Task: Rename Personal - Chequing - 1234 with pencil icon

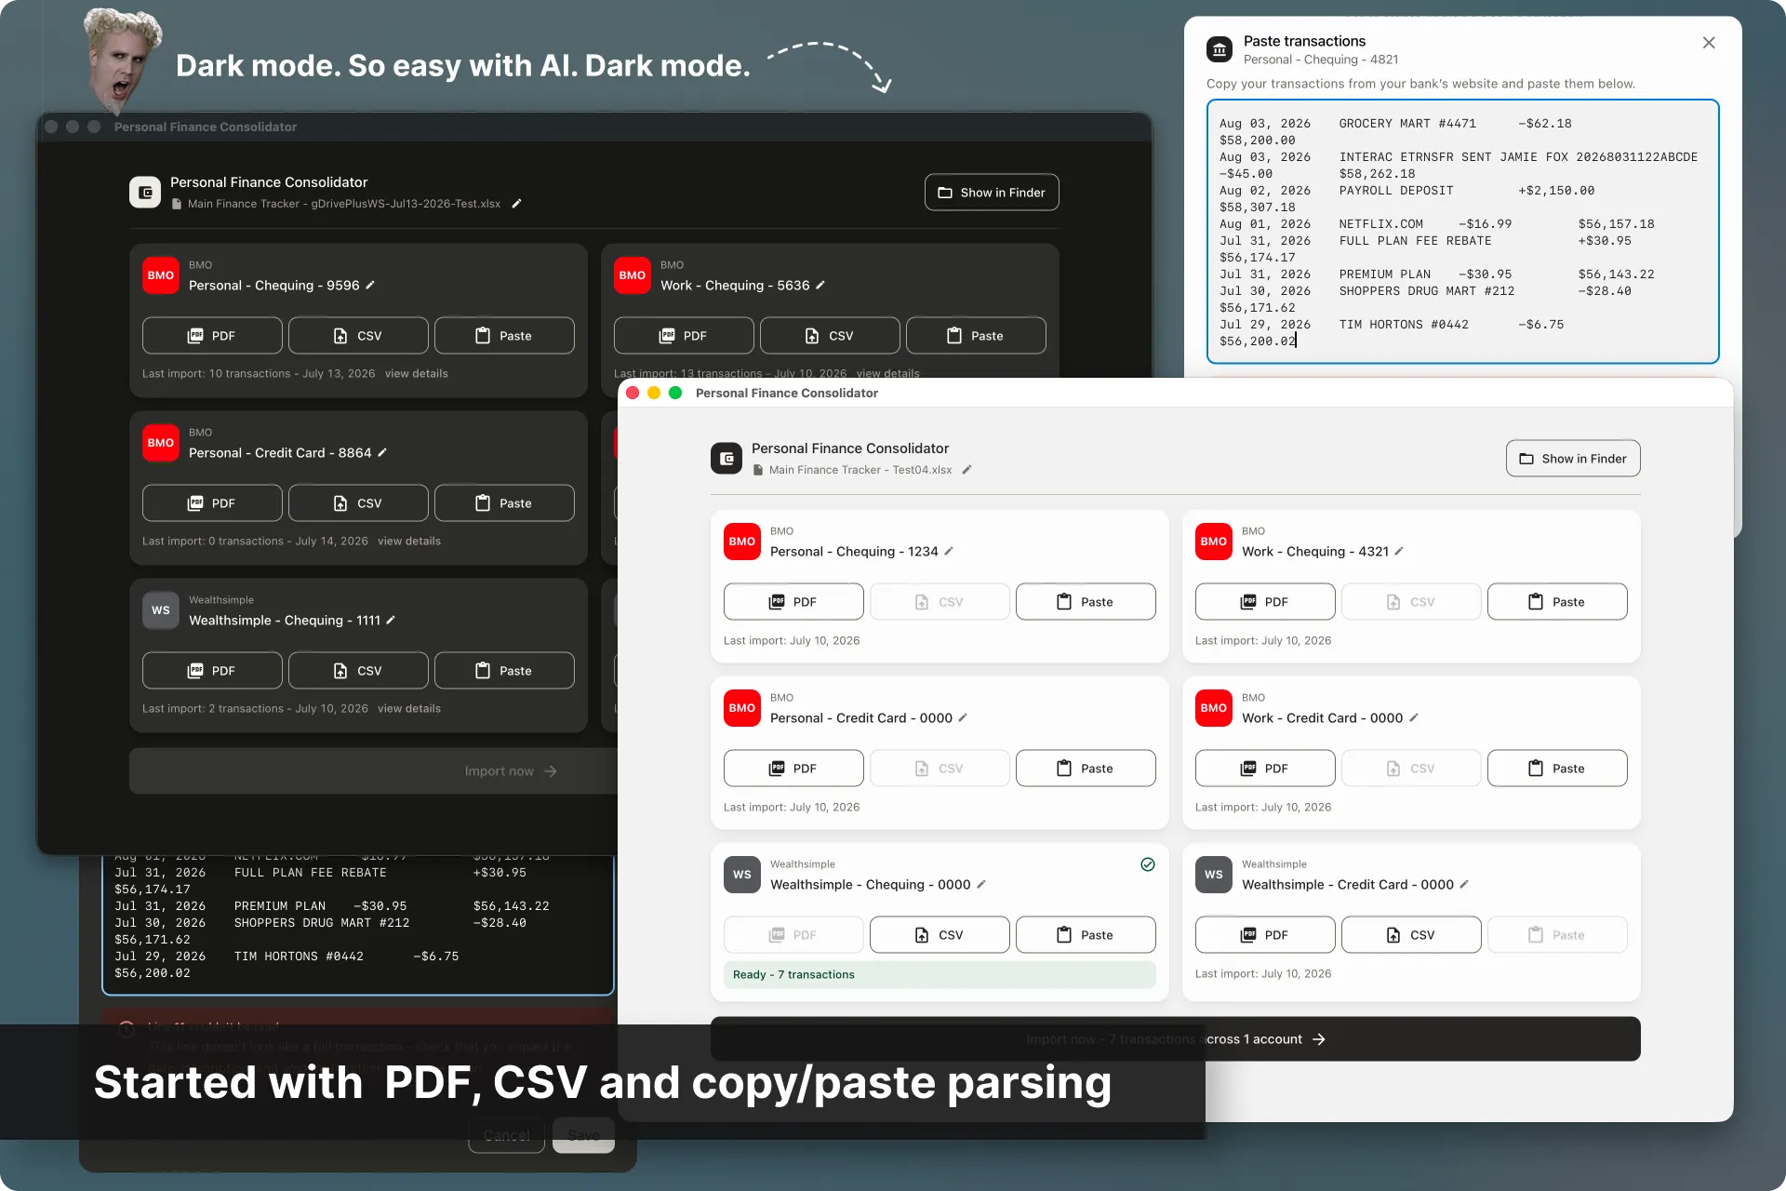Action: [x=949, y=552]
